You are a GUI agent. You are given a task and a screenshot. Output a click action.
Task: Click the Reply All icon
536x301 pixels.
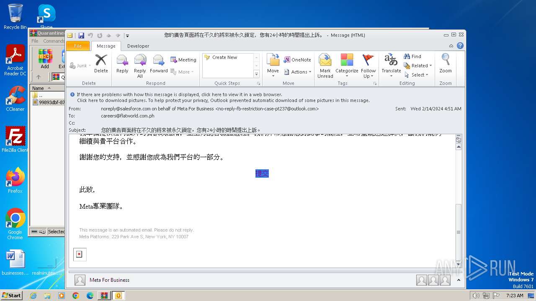(140, 66)
